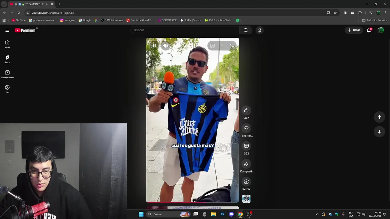Mute the Short's volume
Screen dimensions: 390x219
click(165, 46)
